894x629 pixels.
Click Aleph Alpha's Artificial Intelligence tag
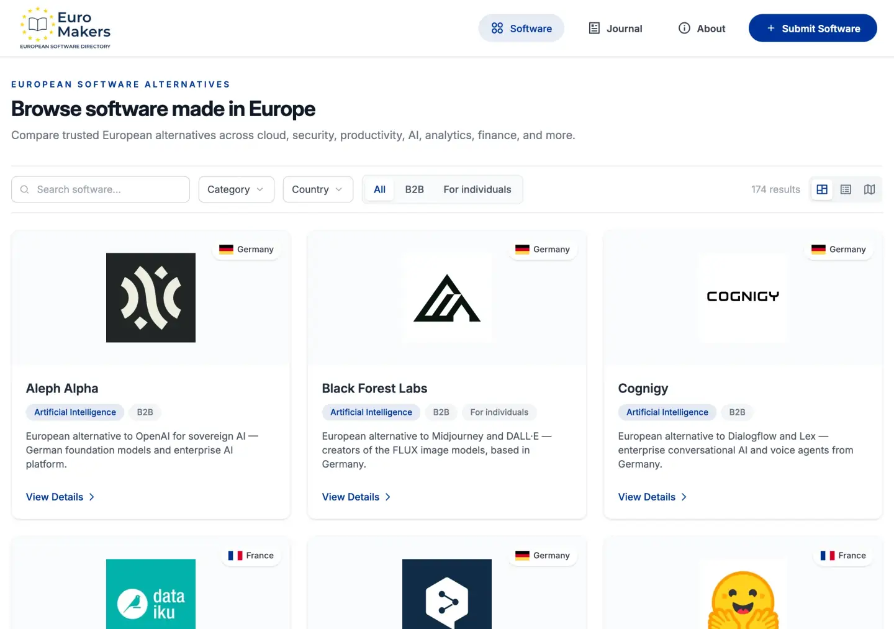pos(75,412)
